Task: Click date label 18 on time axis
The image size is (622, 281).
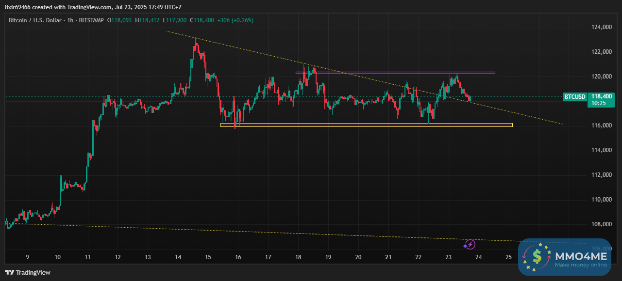Action: click(x=298, y=257)
